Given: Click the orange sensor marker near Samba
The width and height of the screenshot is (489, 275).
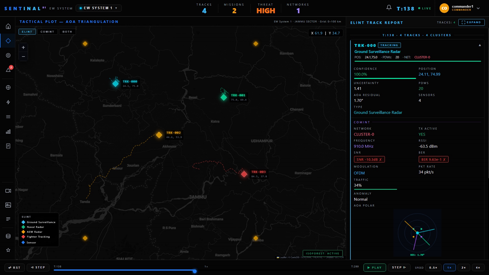Looking at the screenshot, I should click(255, 238).
